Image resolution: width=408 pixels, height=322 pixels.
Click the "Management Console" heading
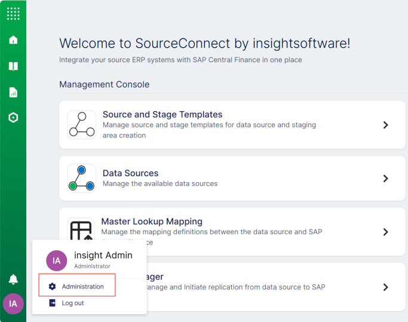105,84
